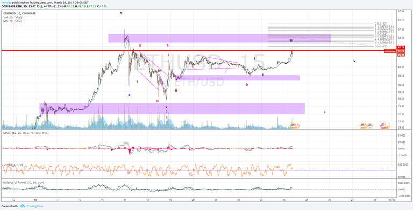Click the 27.50 price axis label
Image resolution: width=413 pixels, height=210 pixels.
(401, 114)
